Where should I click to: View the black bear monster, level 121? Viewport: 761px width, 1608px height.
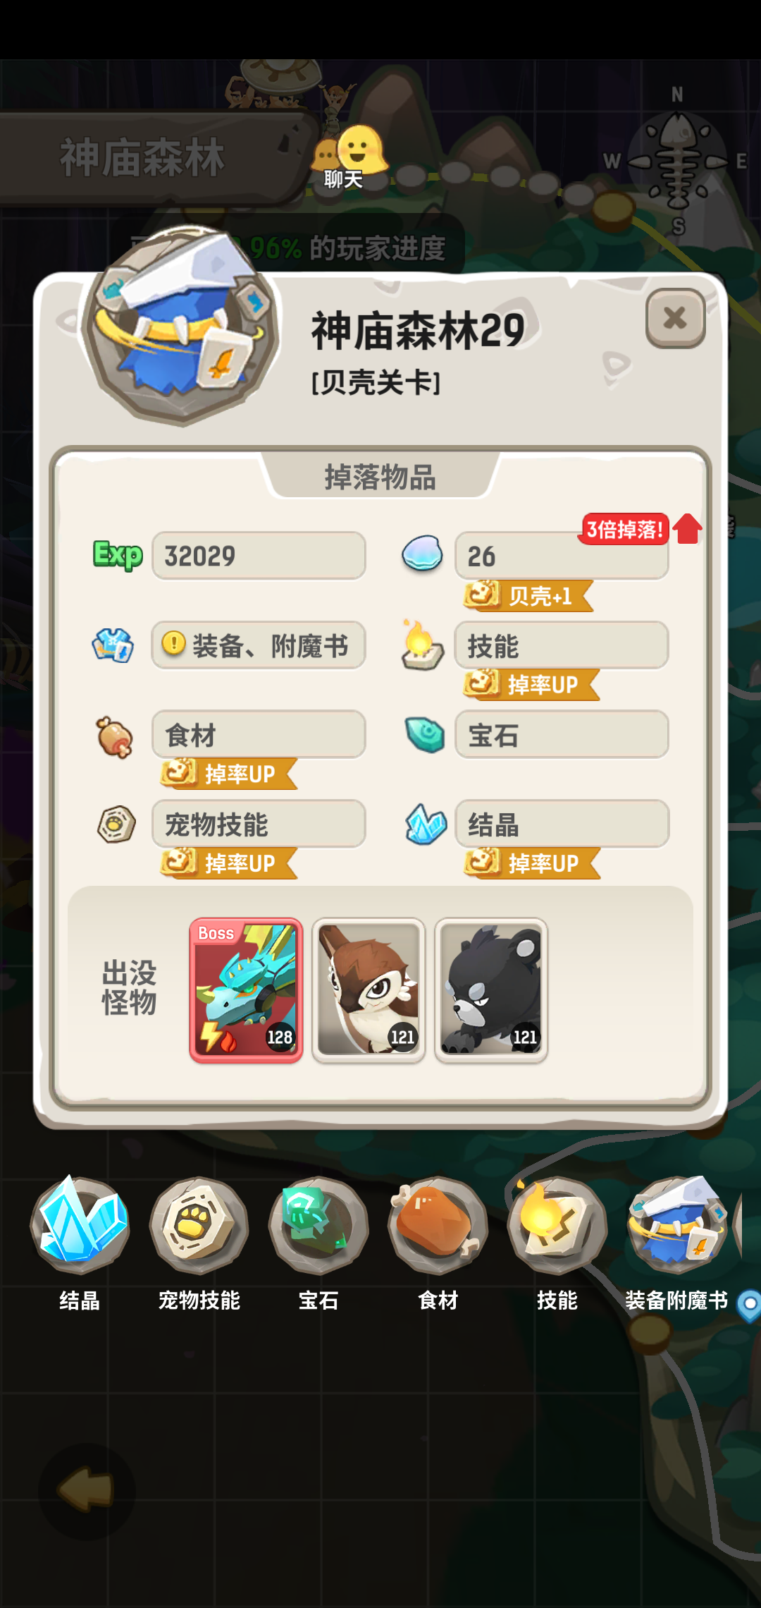[491, 990]
